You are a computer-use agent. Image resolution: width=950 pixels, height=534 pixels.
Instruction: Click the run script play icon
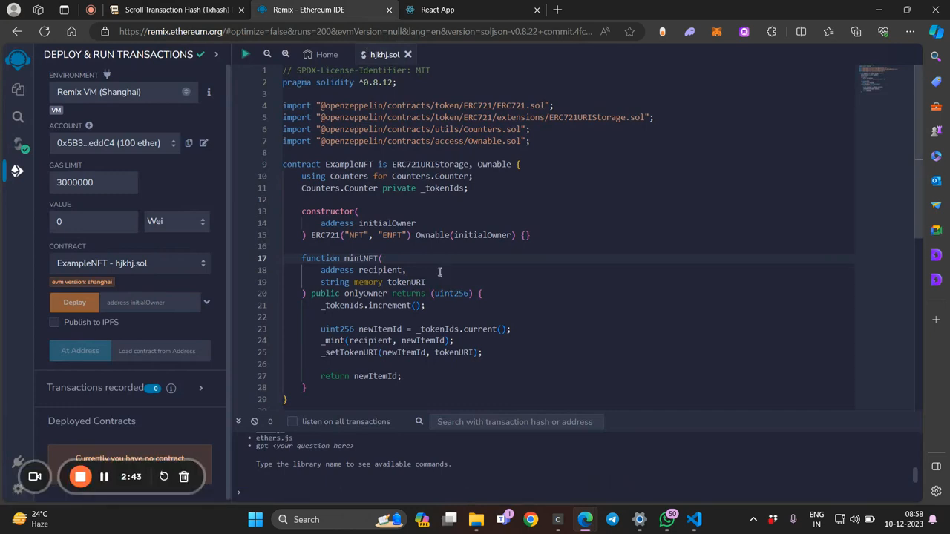[245, 54]
